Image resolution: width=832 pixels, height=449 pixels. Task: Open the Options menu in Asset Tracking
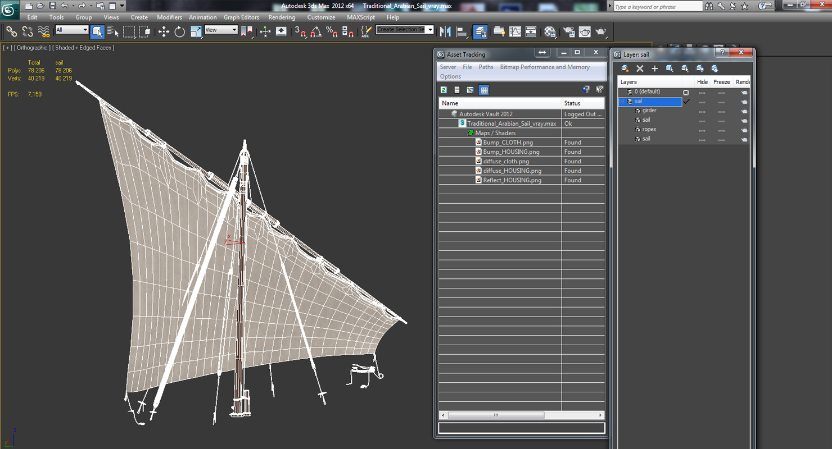(x=450, y=76)
